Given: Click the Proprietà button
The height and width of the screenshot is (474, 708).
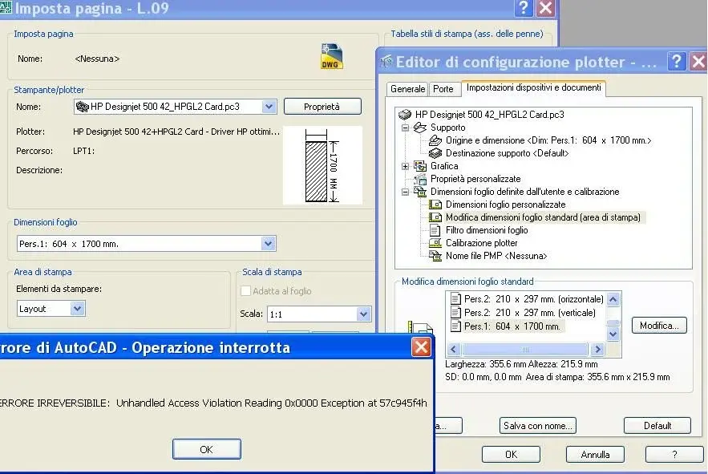Looking at the screenshot, I should [322, 107].
